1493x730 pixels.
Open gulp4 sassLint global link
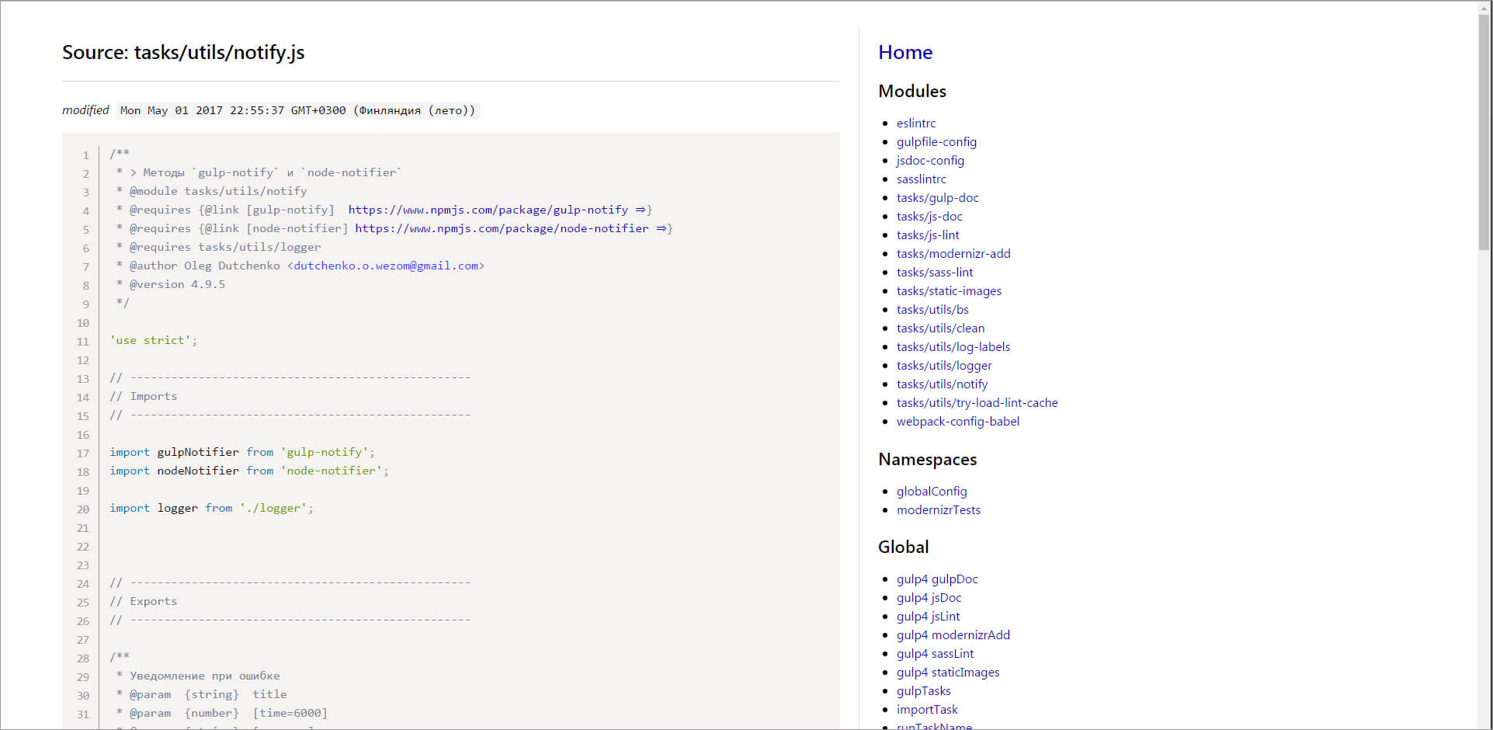[935, 653]
